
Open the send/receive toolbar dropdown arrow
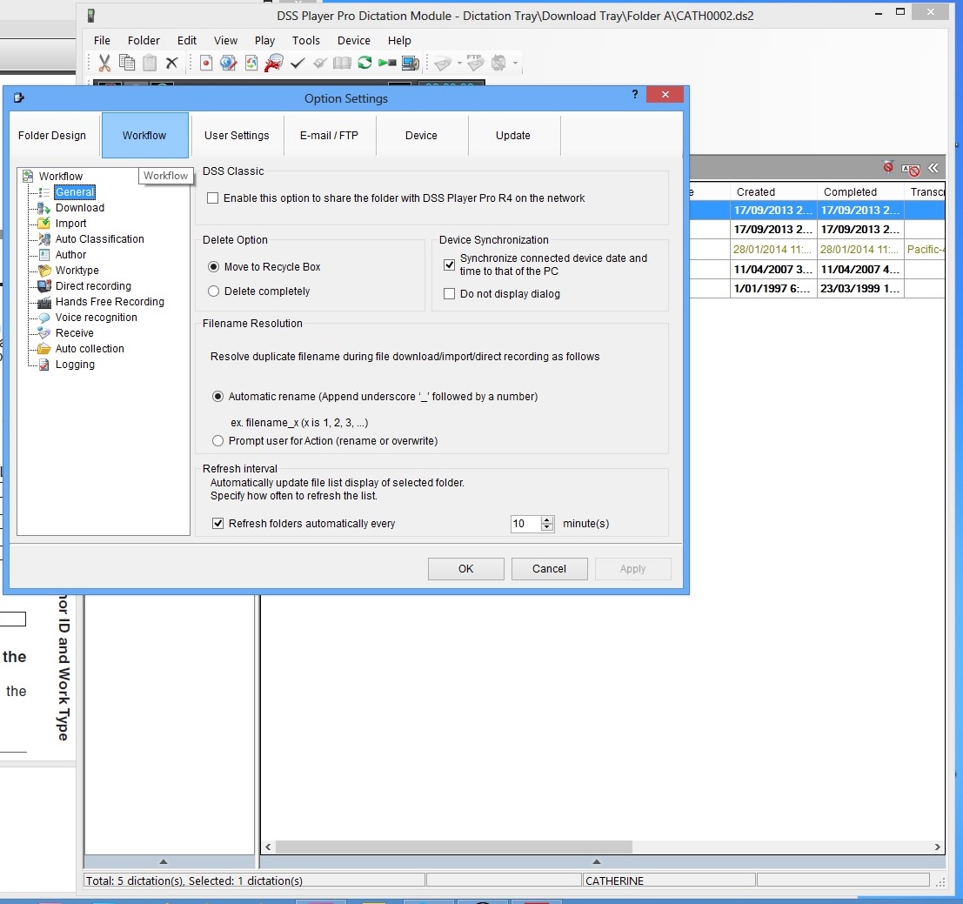pos(515,63)
